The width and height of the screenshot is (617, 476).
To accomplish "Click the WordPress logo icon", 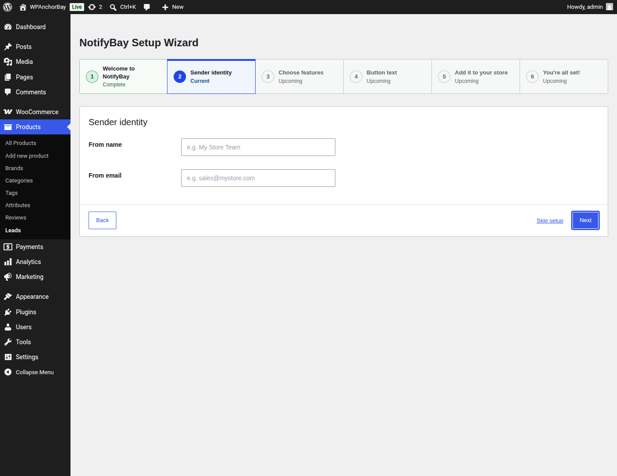I will click(7, 7).
